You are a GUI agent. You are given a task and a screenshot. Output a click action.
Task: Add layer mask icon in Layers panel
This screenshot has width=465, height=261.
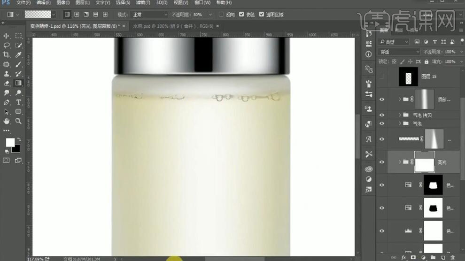[x=413, y=257]
